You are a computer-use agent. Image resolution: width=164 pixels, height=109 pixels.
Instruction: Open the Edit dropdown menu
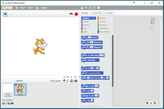[30, 8]
